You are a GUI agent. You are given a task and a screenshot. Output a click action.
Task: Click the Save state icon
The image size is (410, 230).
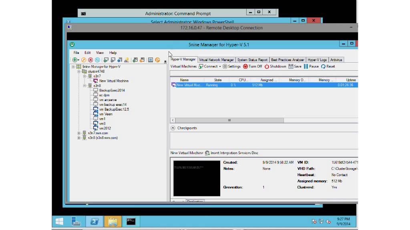pos(291,66)
